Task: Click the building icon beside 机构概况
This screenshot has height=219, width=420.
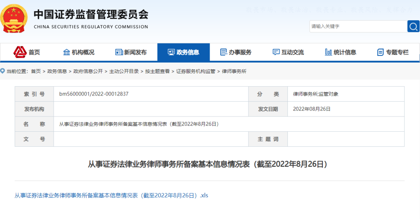Action: point(66,52)
